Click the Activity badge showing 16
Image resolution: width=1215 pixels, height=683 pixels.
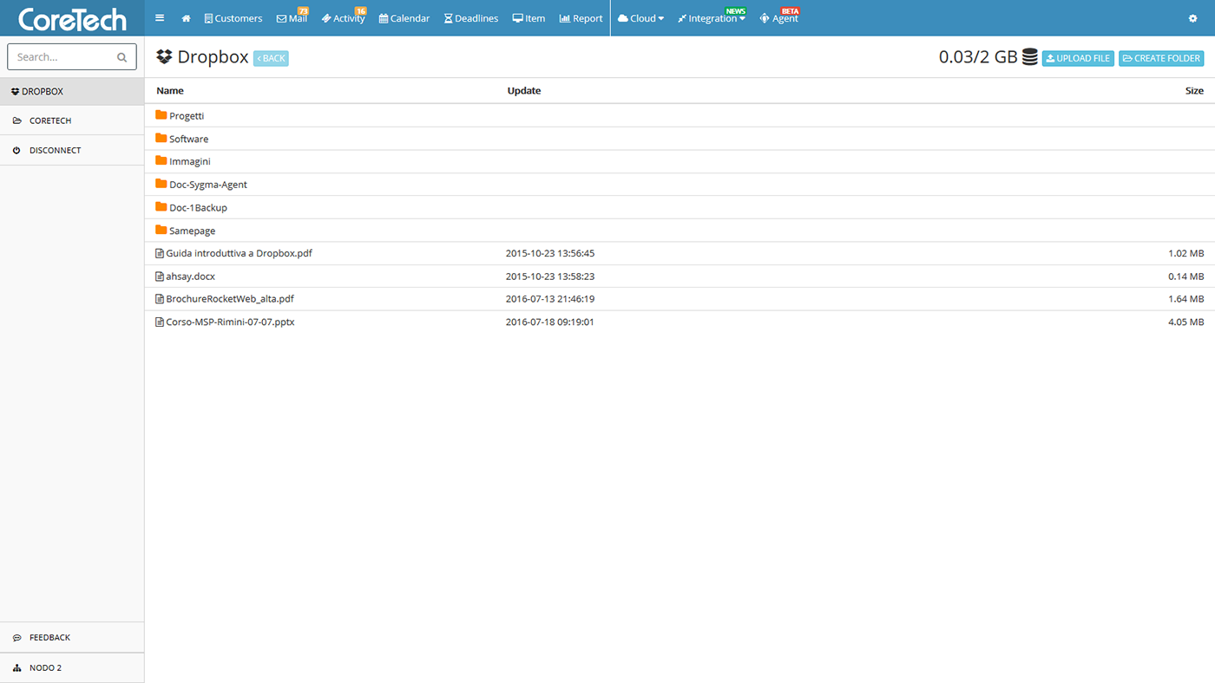tap(361, 10)
